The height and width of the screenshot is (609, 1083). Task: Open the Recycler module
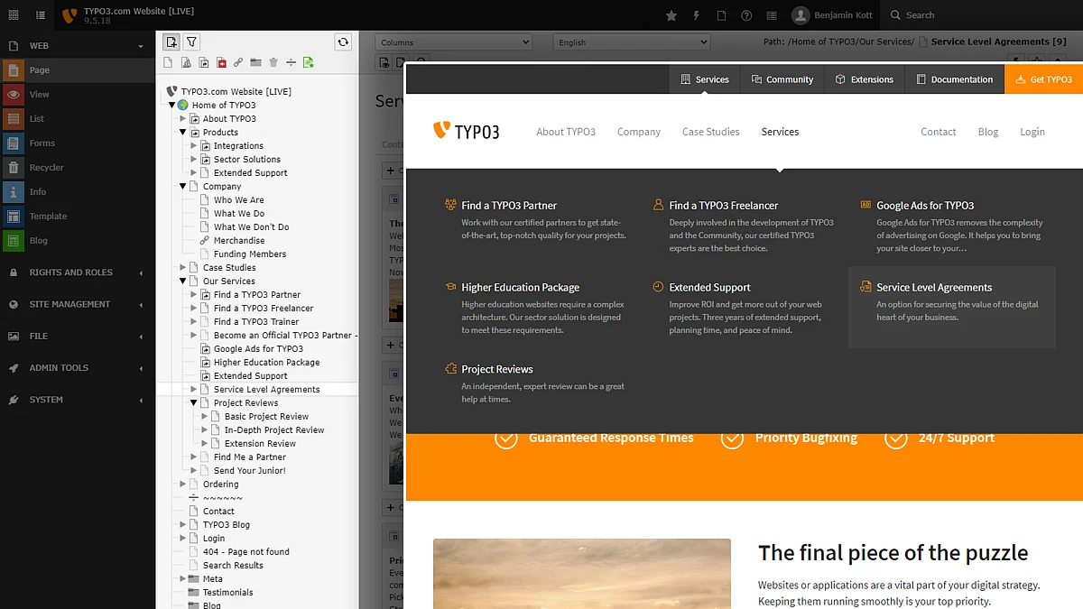tap(46, 168)
